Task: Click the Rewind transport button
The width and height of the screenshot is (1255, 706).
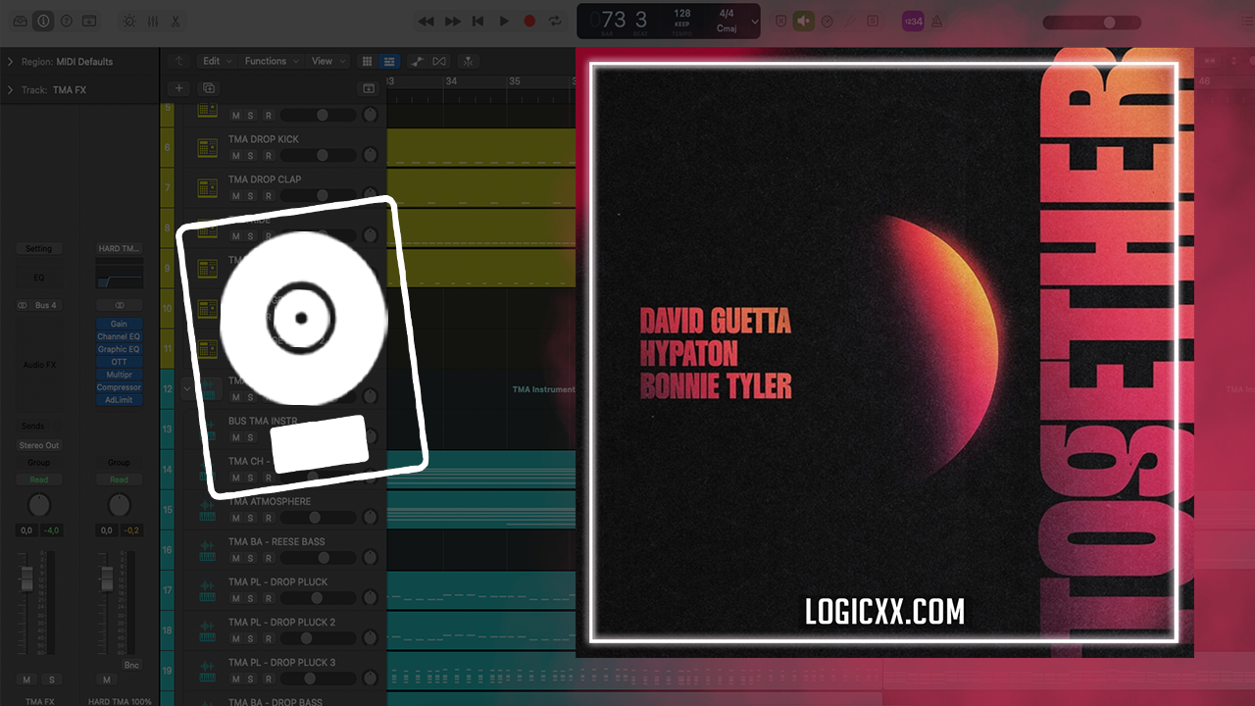Action: 426,21
